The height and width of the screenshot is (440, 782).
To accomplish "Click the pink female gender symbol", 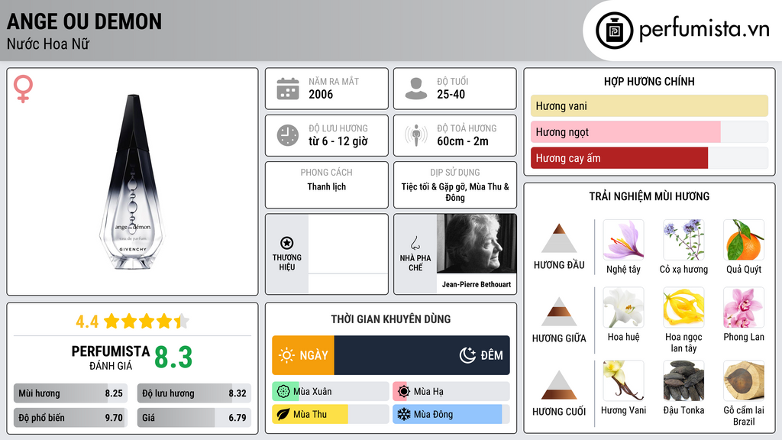I will pyautogui.click(x=23, y=89).
